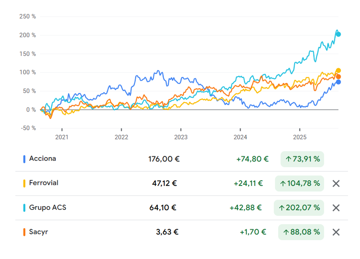Click the blue Acciona endpoint dot on chart
360x259 pixels.
click(338, 82)
